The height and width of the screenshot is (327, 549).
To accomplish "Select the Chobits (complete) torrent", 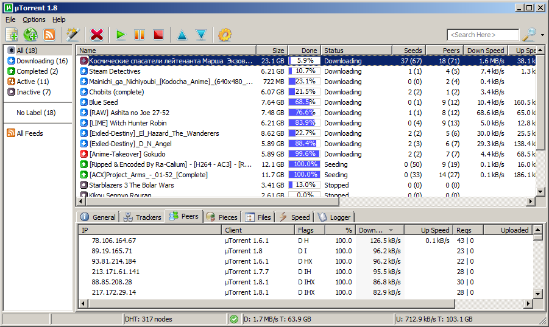I will (x=306, y=92).
